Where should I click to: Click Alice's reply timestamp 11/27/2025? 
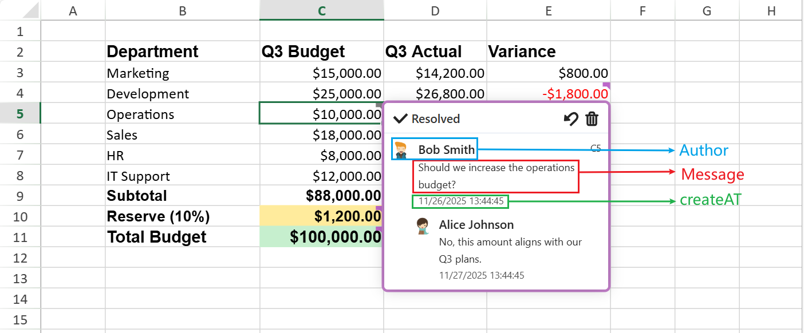[x=482, y=275]
